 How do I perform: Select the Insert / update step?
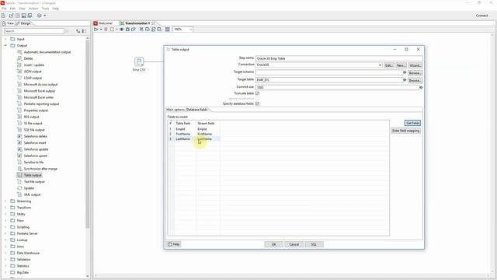point(34,65)
